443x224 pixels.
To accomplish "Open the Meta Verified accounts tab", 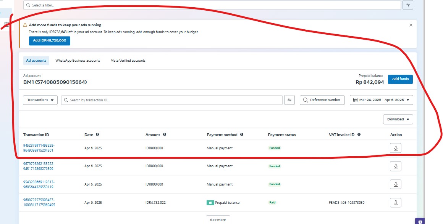I will 128,61.
